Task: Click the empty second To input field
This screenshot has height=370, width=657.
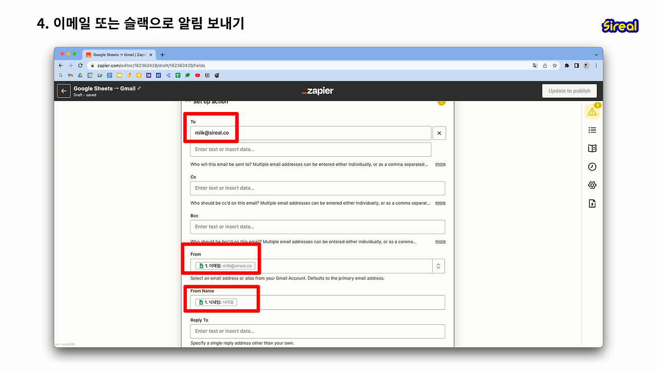Action: pos(311,150)
